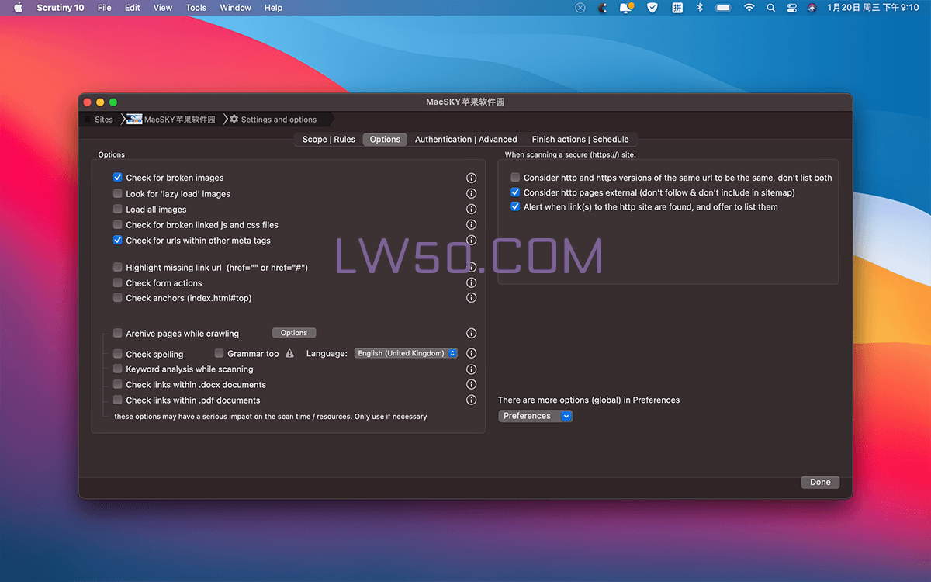
Task: Click the Options button beside "Archive pages while crawling"
Action: coord(294,332)
